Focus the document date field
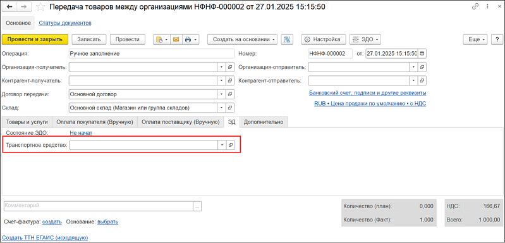 point(392,54)
